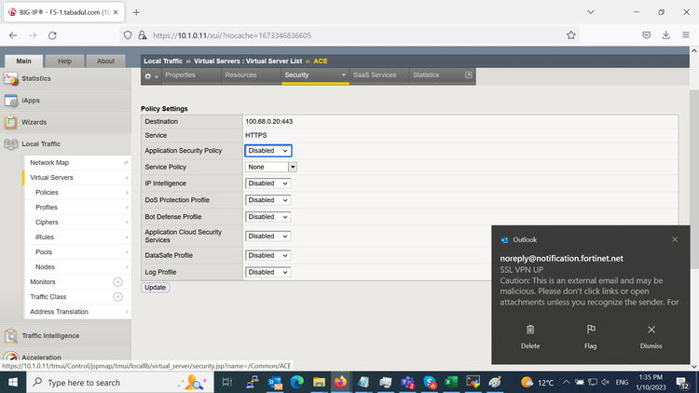The height and width of the screenshot is (393, 699).
Task: Bookmark this page with the star icon
Action: [x=570, y=34]
